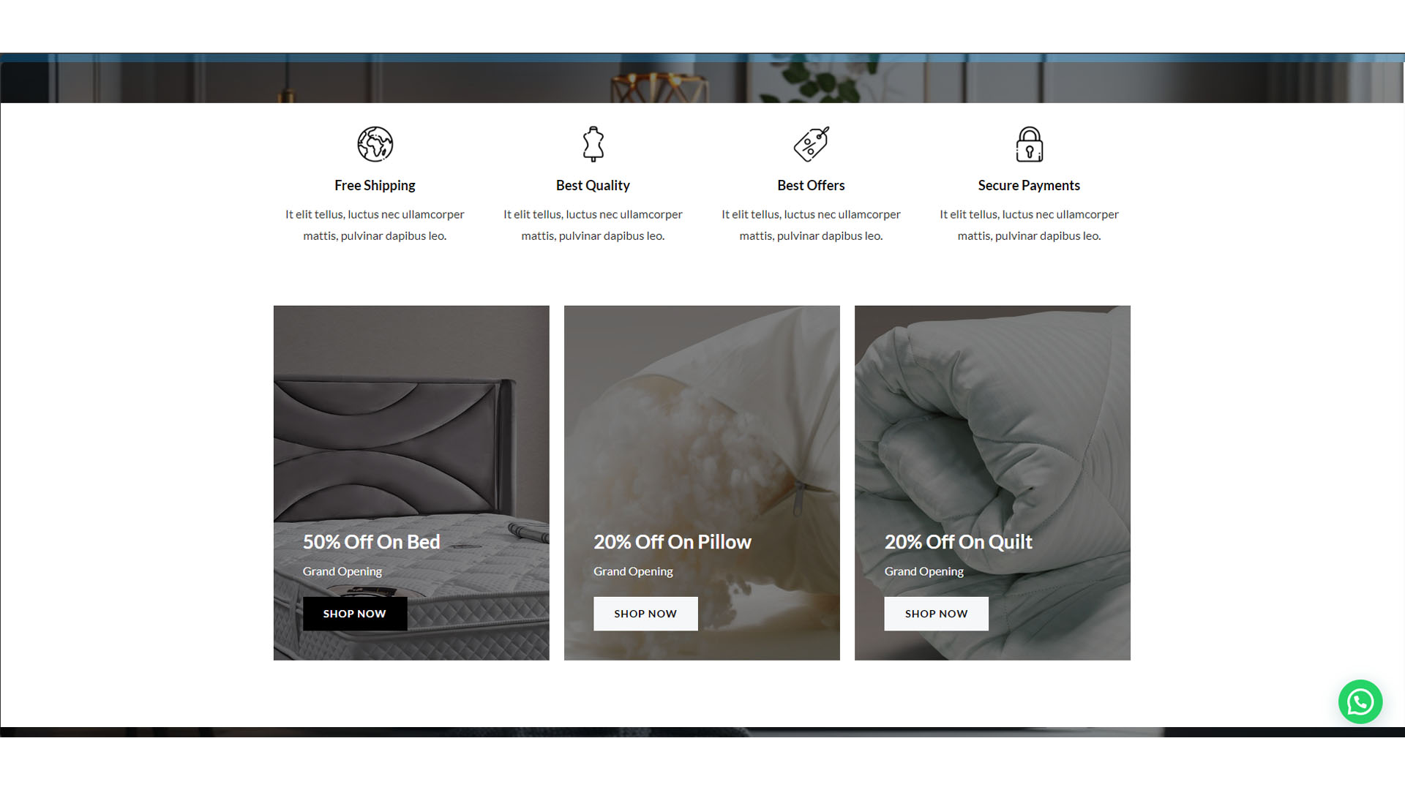Open the 20% Off On Quilt title
Screen dimensions: 1405x790
click(958, 542)
